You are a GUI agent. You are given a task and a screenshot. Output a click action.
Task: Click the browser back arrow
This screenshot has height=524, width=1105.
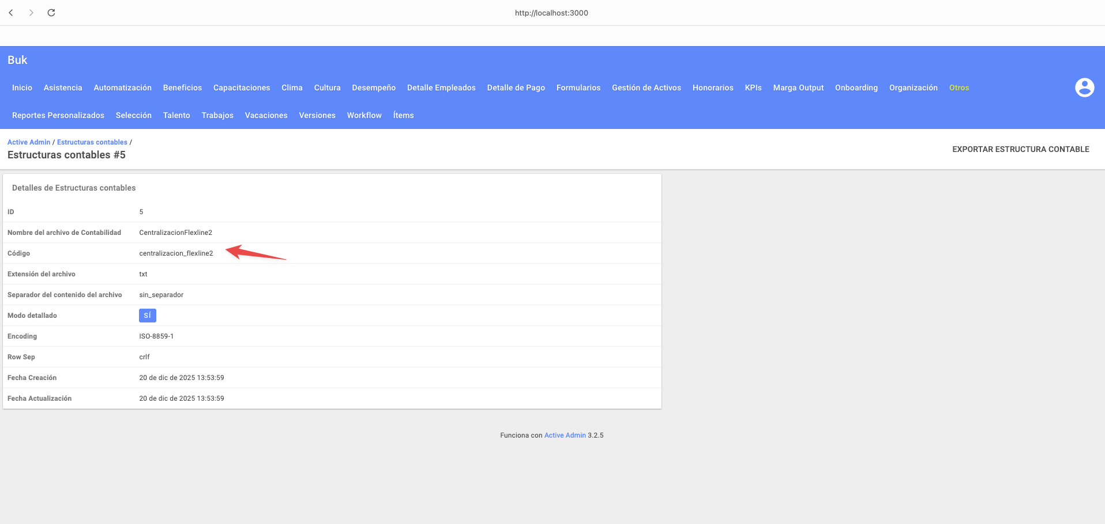[11, 13]
